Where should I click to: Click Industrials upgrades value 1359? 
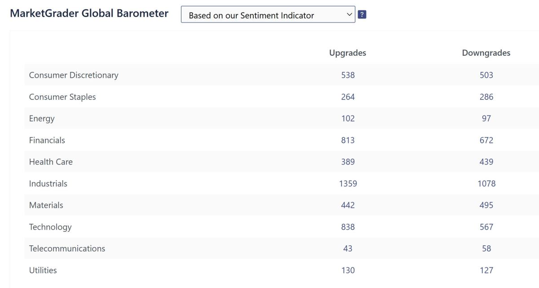348,183
